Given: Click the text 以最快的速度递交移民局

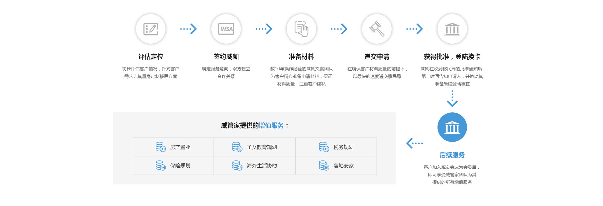Looking at the screenshot, I should (377, 76).
